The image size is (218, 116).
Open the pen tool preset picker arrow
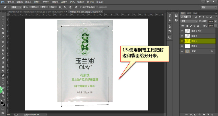[8, 7]
